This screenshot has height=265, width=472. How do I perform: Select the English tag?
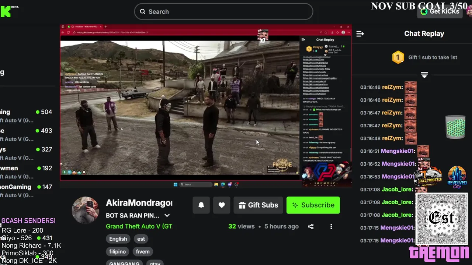coord(118,239)
